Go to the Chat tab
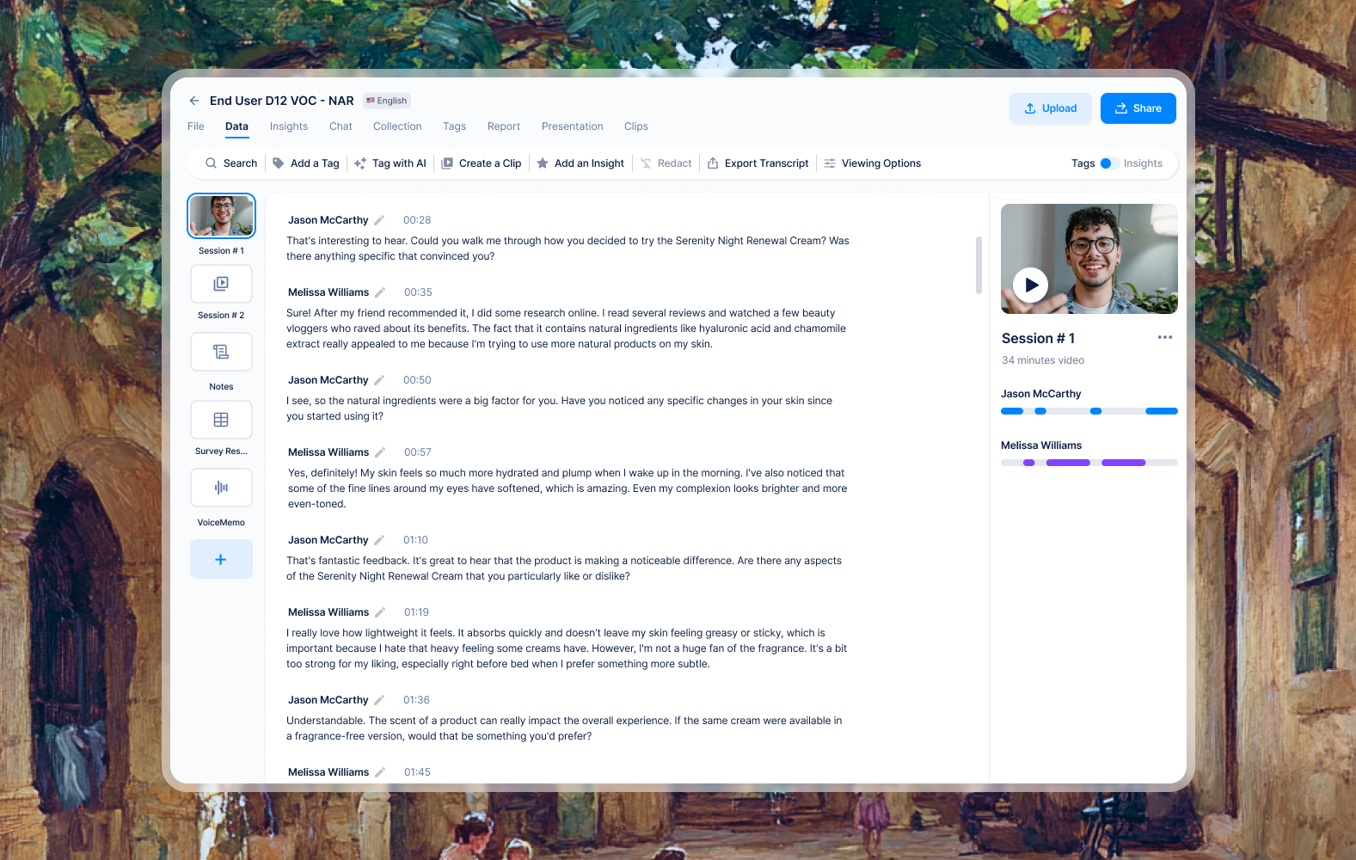Image resolution: width=1356 pixels, height=860 pixels. click(x=341, y=126)
